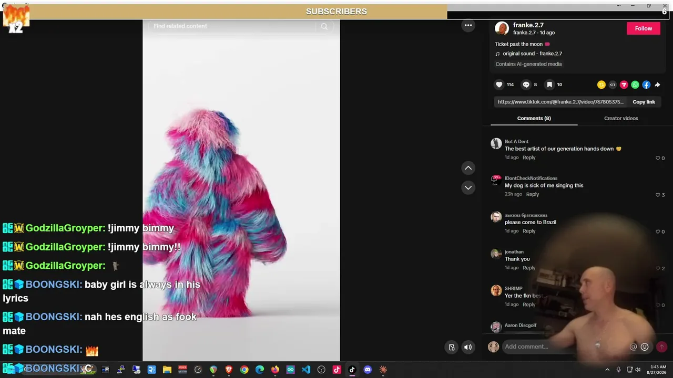The height and width of the screenshot is (378, 673).
Task: Open File Explorer from the taskbar
Action: 167,370
